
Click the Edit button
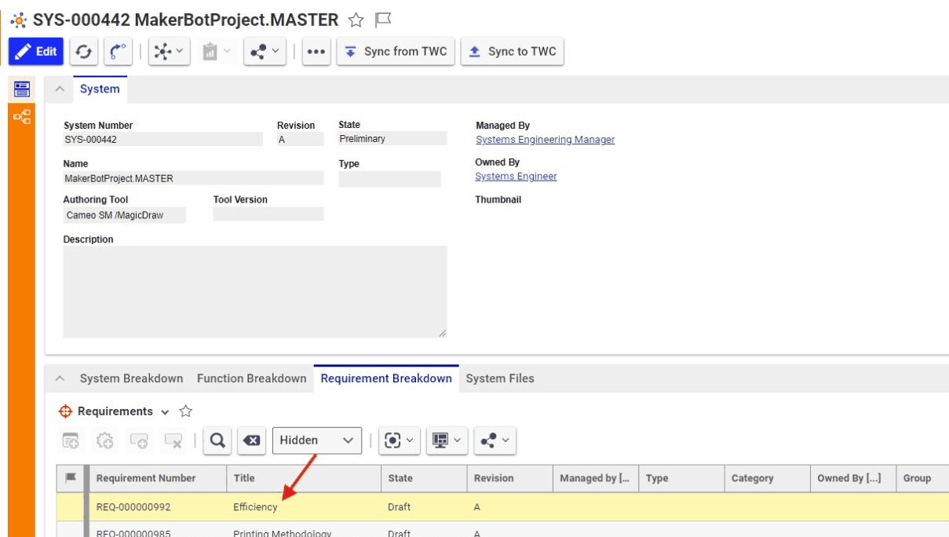click(36, 52)
